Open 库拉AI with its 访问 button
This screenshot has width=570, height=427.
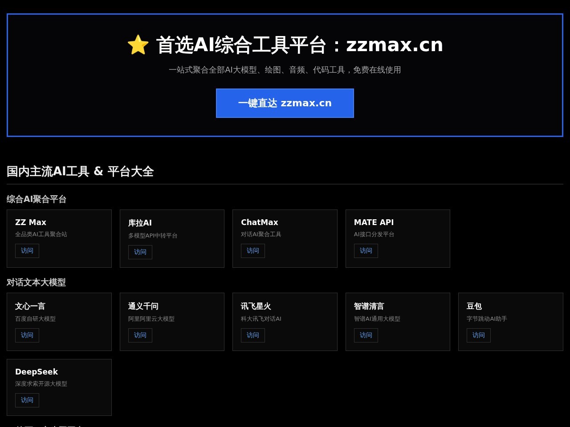tap(140, 252)
